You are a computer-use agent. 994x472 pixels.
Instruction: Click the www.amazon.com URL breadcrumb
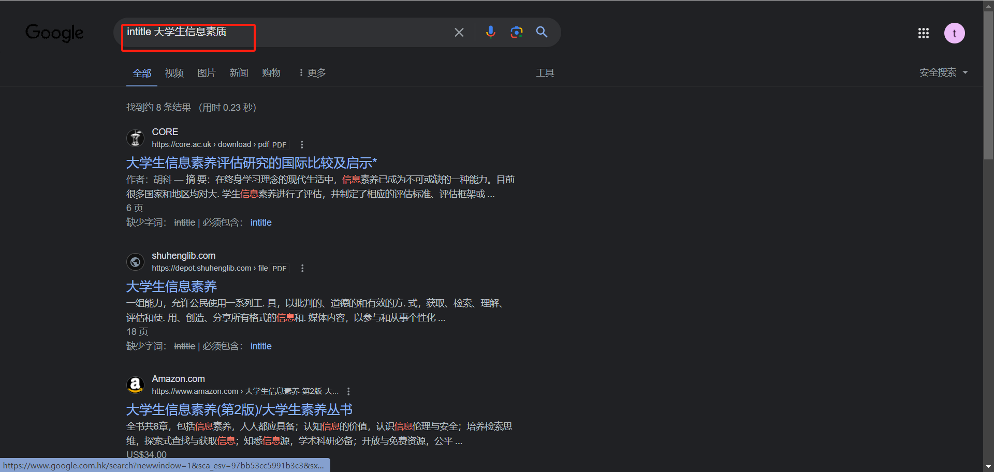pos(245,392)
